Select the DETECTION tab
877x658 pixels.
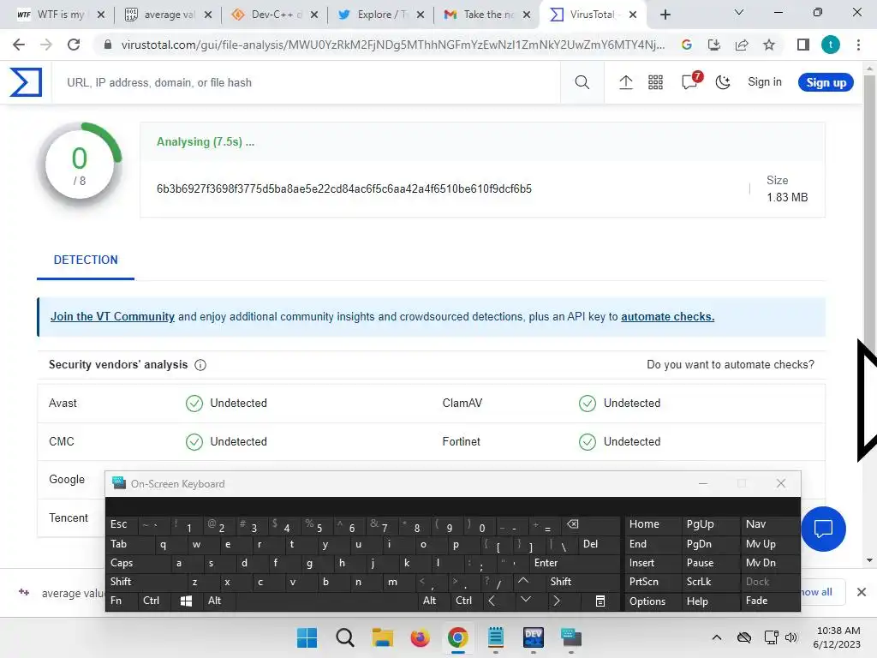tap(86, 260)
